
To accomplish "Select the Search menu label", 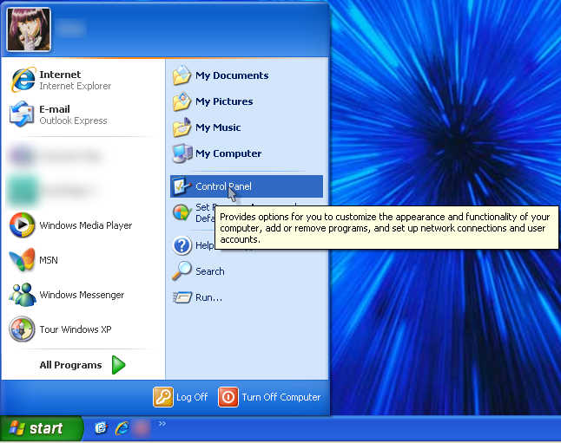I will 209,271.
